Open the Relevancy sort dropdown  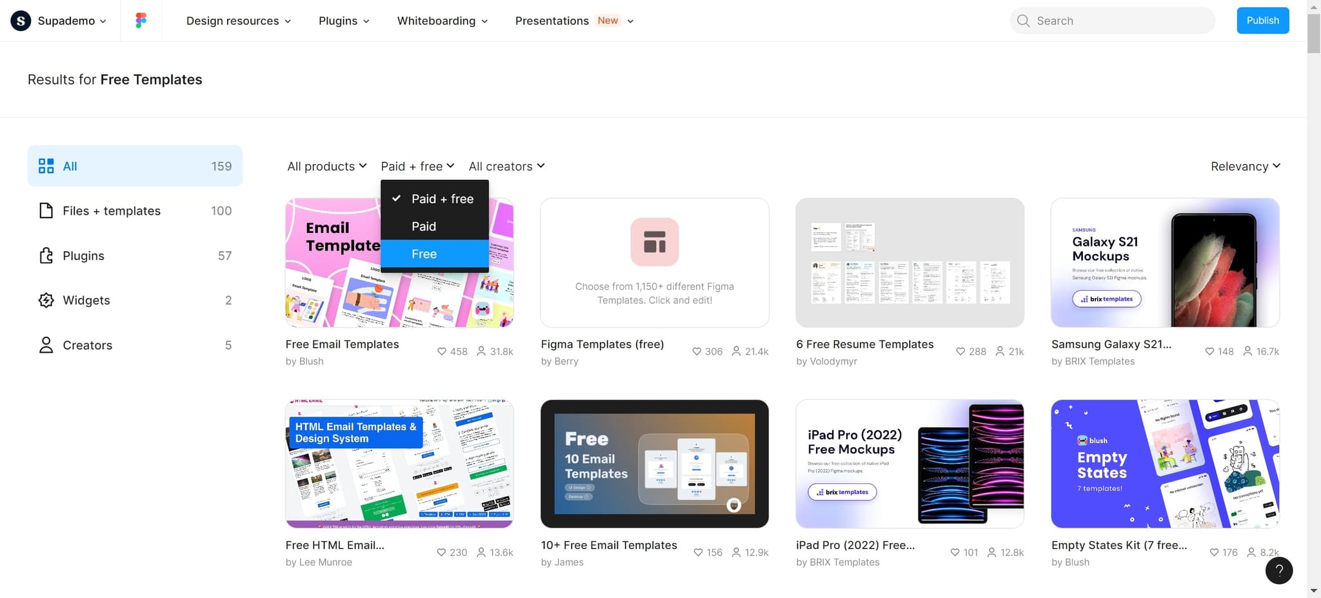(1245, 166)
